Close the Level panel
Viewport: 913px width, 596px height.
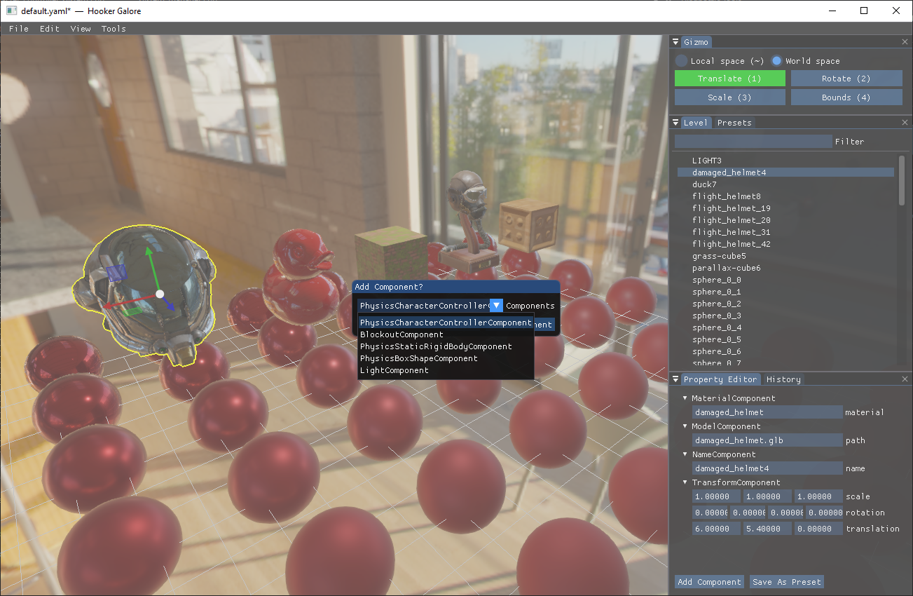click(x=905, y=123)
